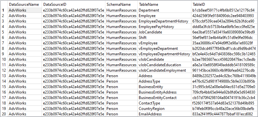Select the Shift table name cell

pos(164,38)
